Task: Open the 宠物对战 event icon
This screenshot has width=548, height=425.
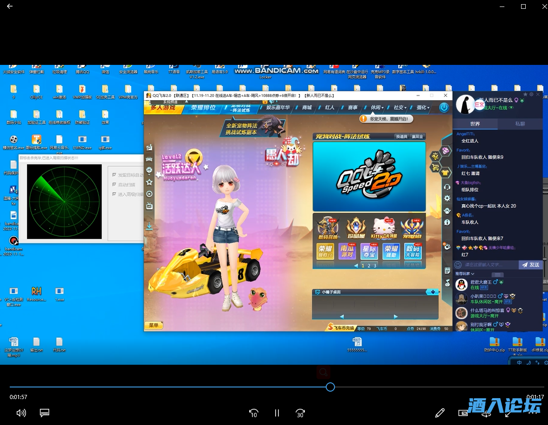Action: [x=412, y=228]
